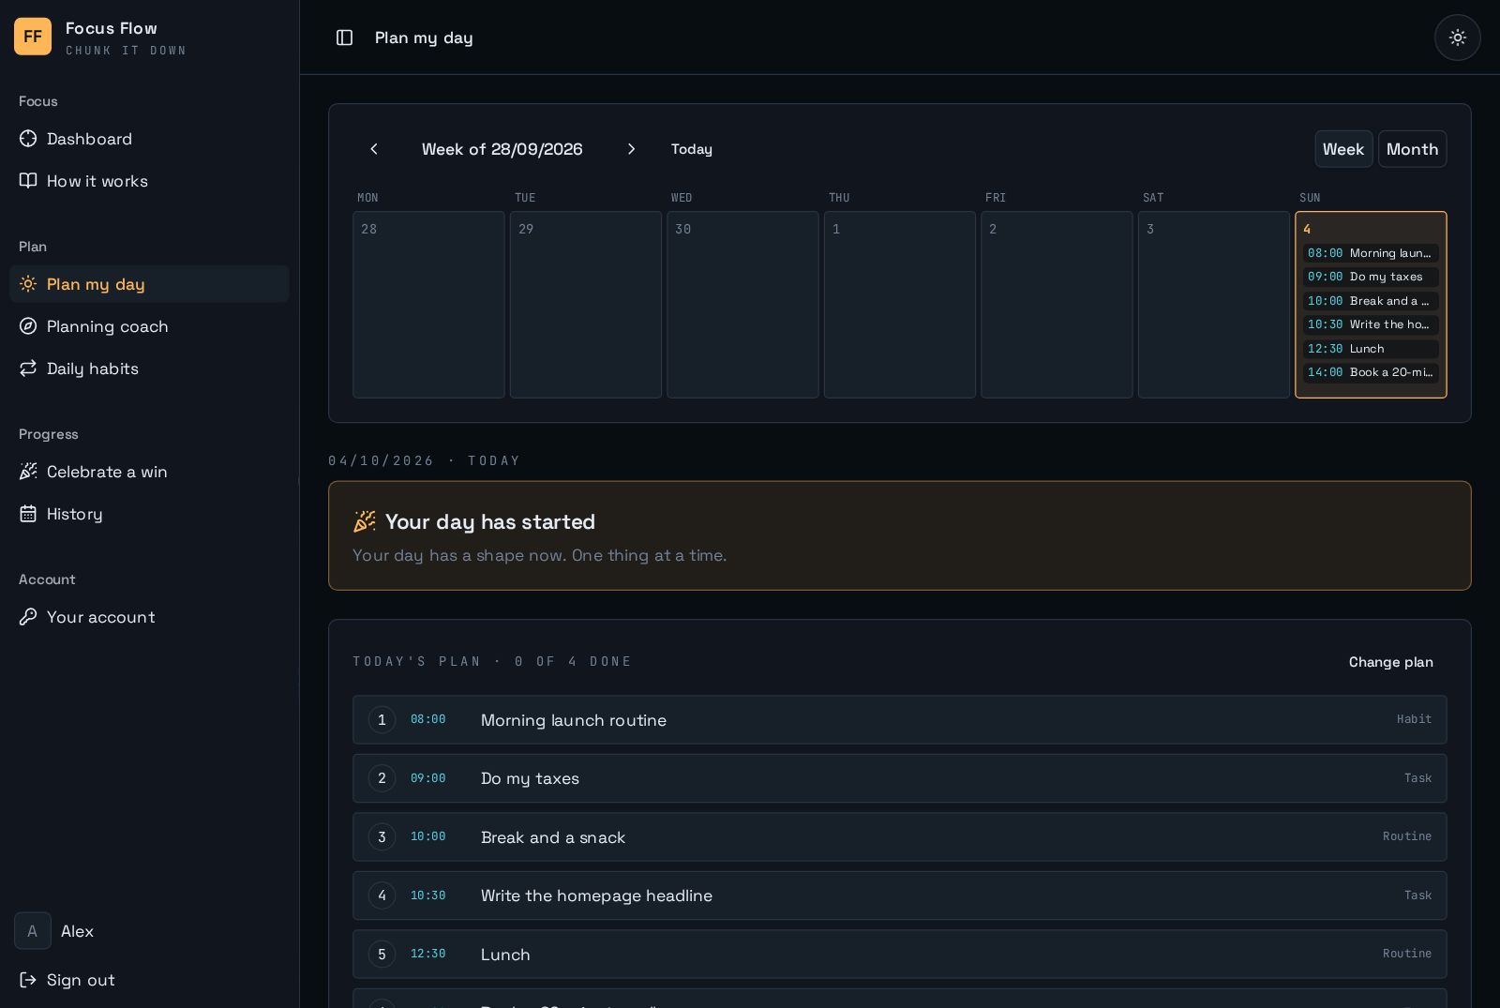The image size is (1500, 1008).
Task: Open the Lunch plan row
Action: [900, 955]
